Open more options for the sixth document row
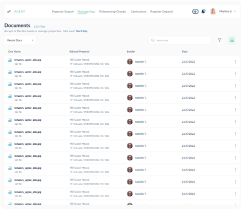 [235, 122]
